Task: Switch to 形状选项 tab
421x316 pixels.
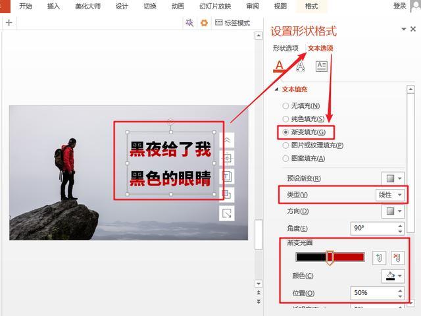Action: [285, 48]
